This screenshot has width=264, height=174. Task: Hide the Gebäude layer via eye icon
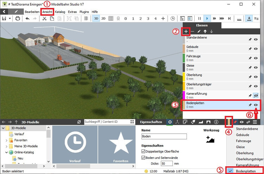click(x=256, y=49)
